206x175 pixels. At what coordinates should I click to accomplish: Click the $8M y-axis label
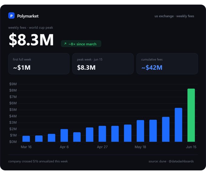(13, 91)
